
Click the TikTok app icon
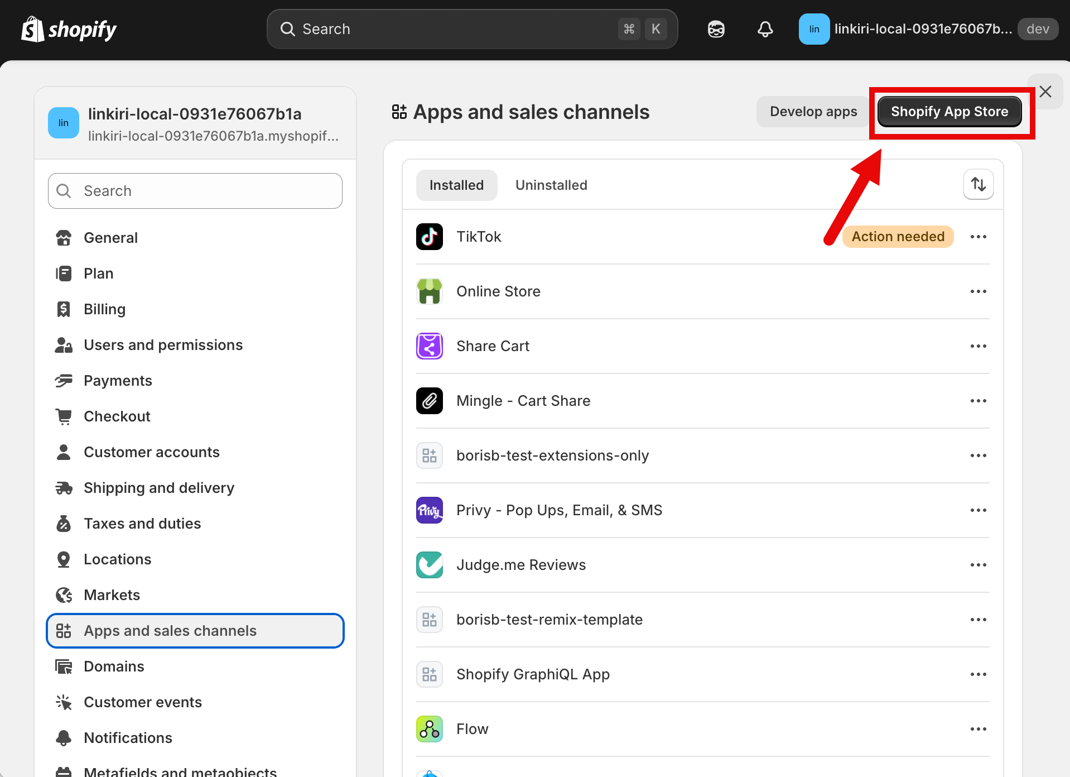[428, 236]
